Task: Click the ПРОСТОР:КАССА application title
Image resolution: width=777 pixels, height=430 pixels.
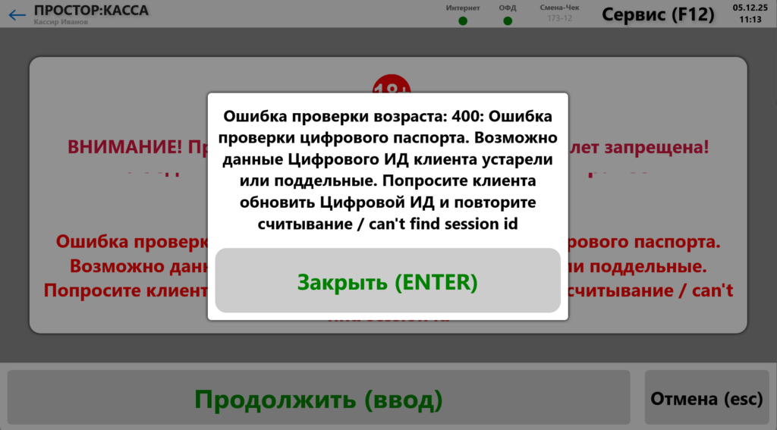Action: click(91, 10)
